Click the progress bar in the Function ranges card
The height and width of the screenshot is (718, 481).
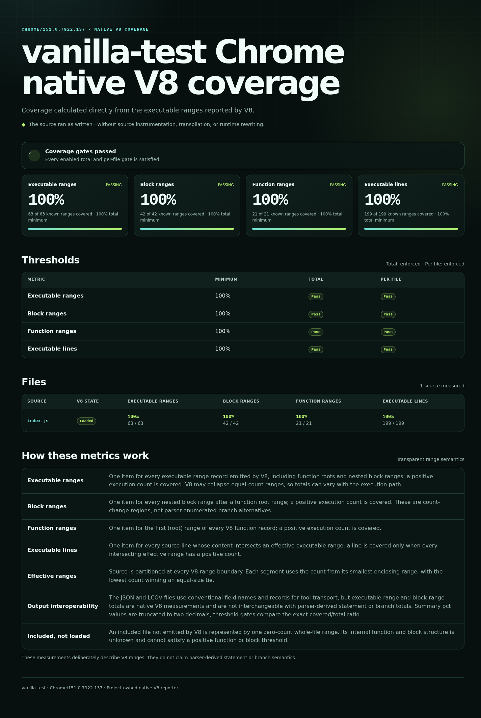(299, 229)
